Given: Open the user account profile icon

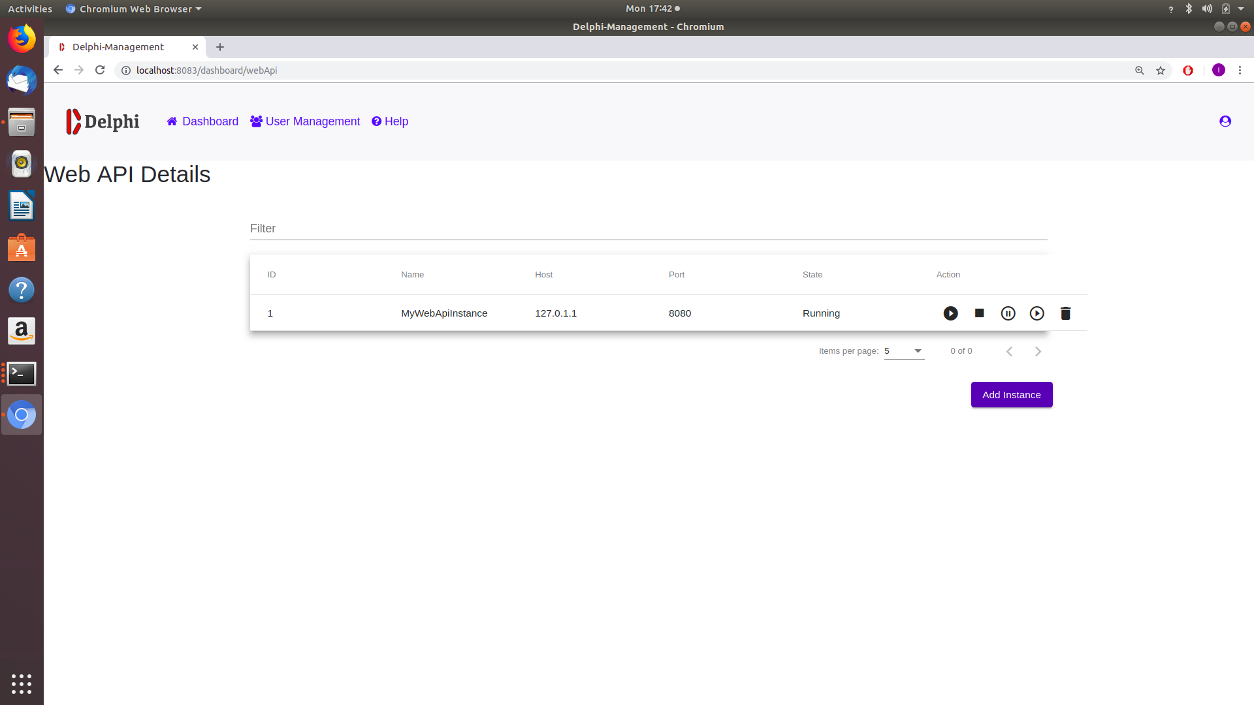Looking at the screenshot, I should (x=1225, y=121).
